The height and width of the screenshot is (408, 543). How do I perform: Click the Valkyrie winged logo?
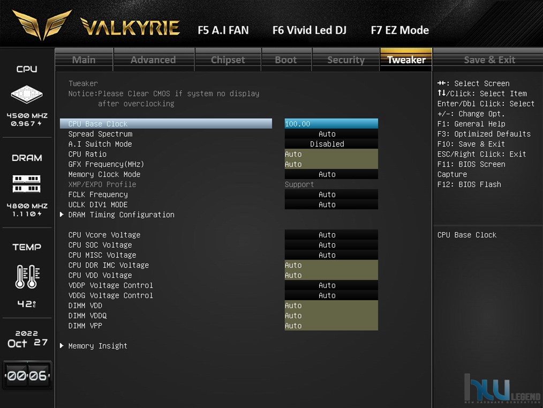pos(42,25)
